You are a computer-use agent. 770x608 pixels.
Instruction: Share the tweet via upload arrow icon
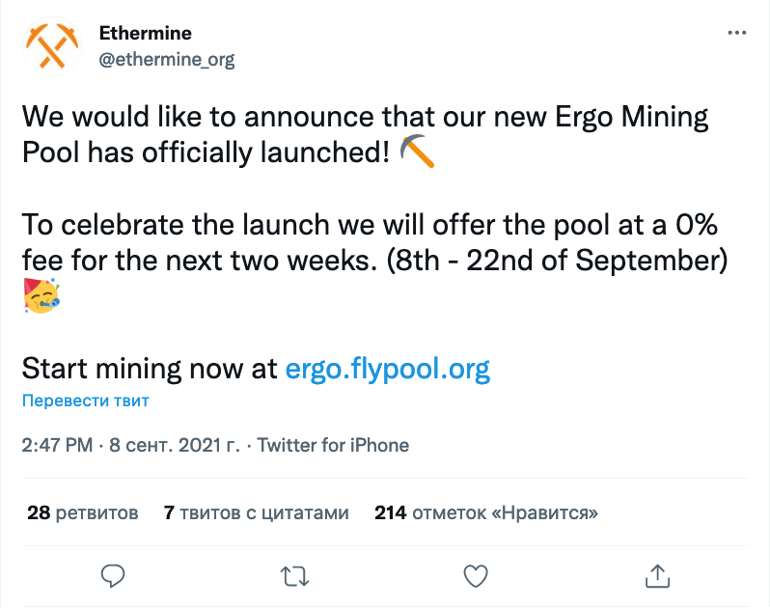coord(657,575)
